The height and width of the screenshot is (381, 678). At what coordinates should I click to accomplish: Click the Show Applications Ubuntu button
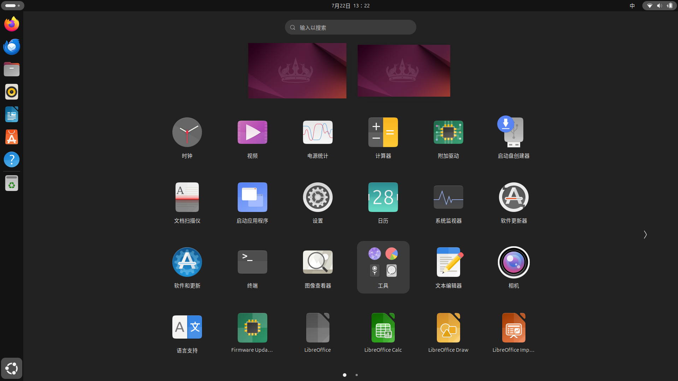12,368
